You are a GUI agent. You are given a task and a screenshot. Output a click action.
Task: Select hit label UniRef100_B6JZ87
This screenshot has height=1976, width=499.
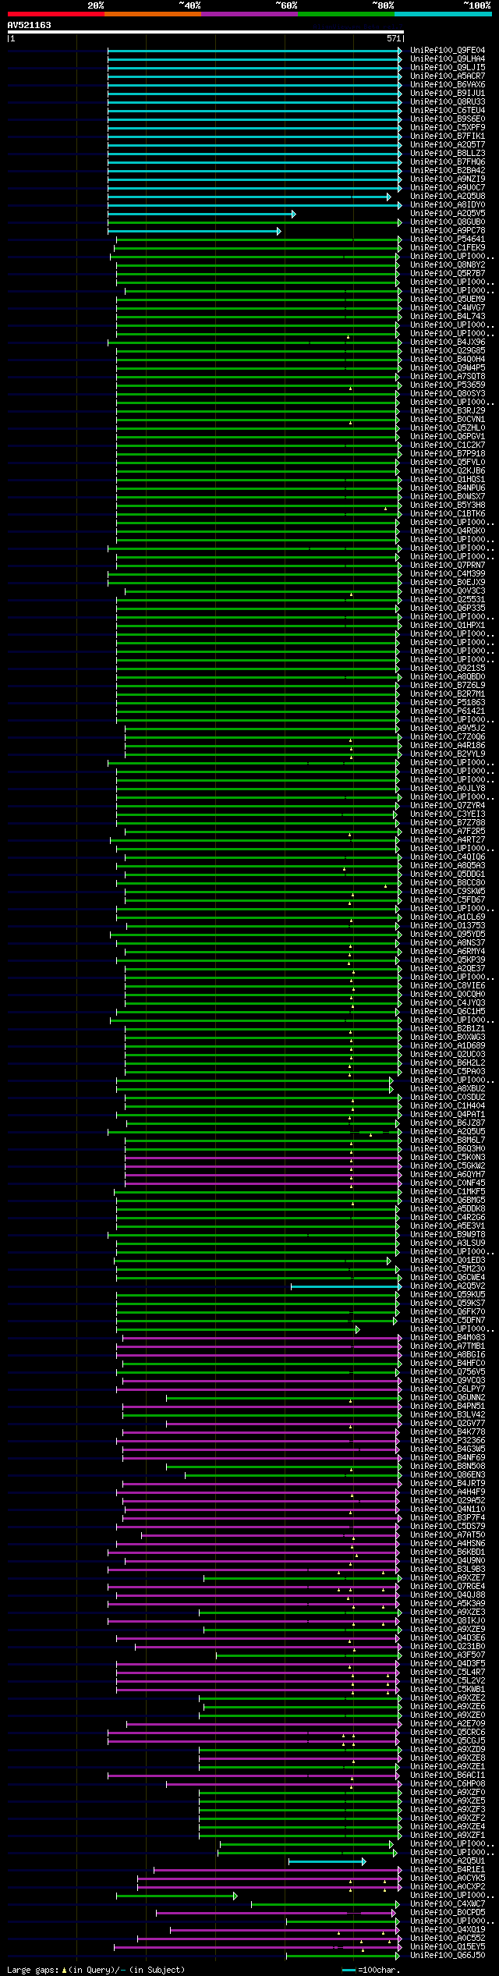[x=448, y=1123]
